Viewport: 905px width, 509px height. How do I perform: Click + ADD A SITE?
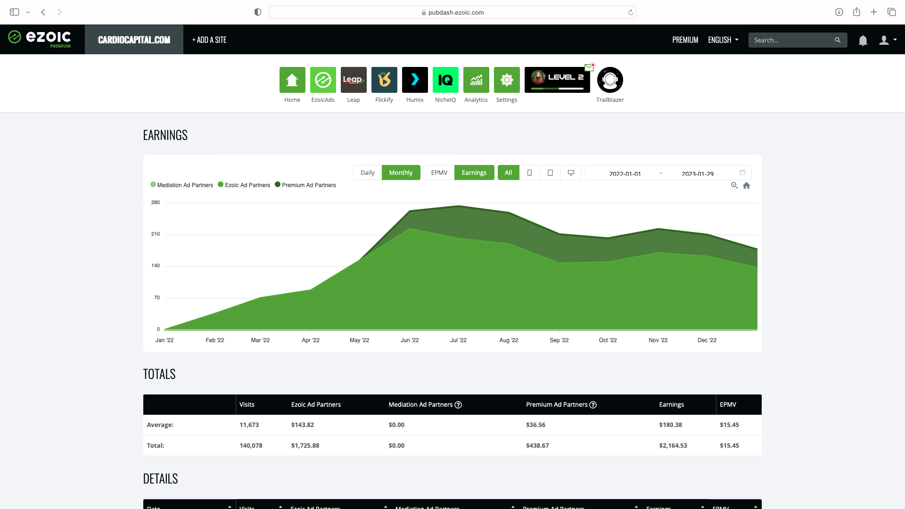tap(209, 40)
